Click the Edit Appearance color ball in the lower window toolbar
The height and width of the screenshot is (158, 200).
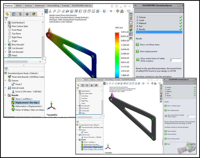tap(152, 83)
